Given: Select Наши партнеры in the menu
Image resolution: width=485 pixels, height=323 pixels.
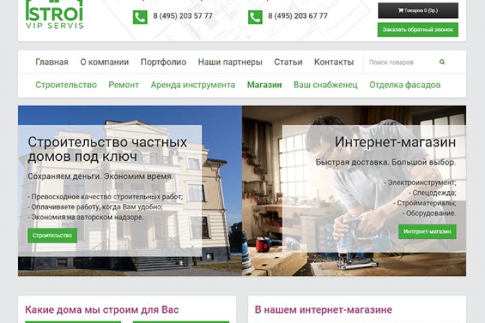Looking at the screenshot, I should click(x=230, y=62).
